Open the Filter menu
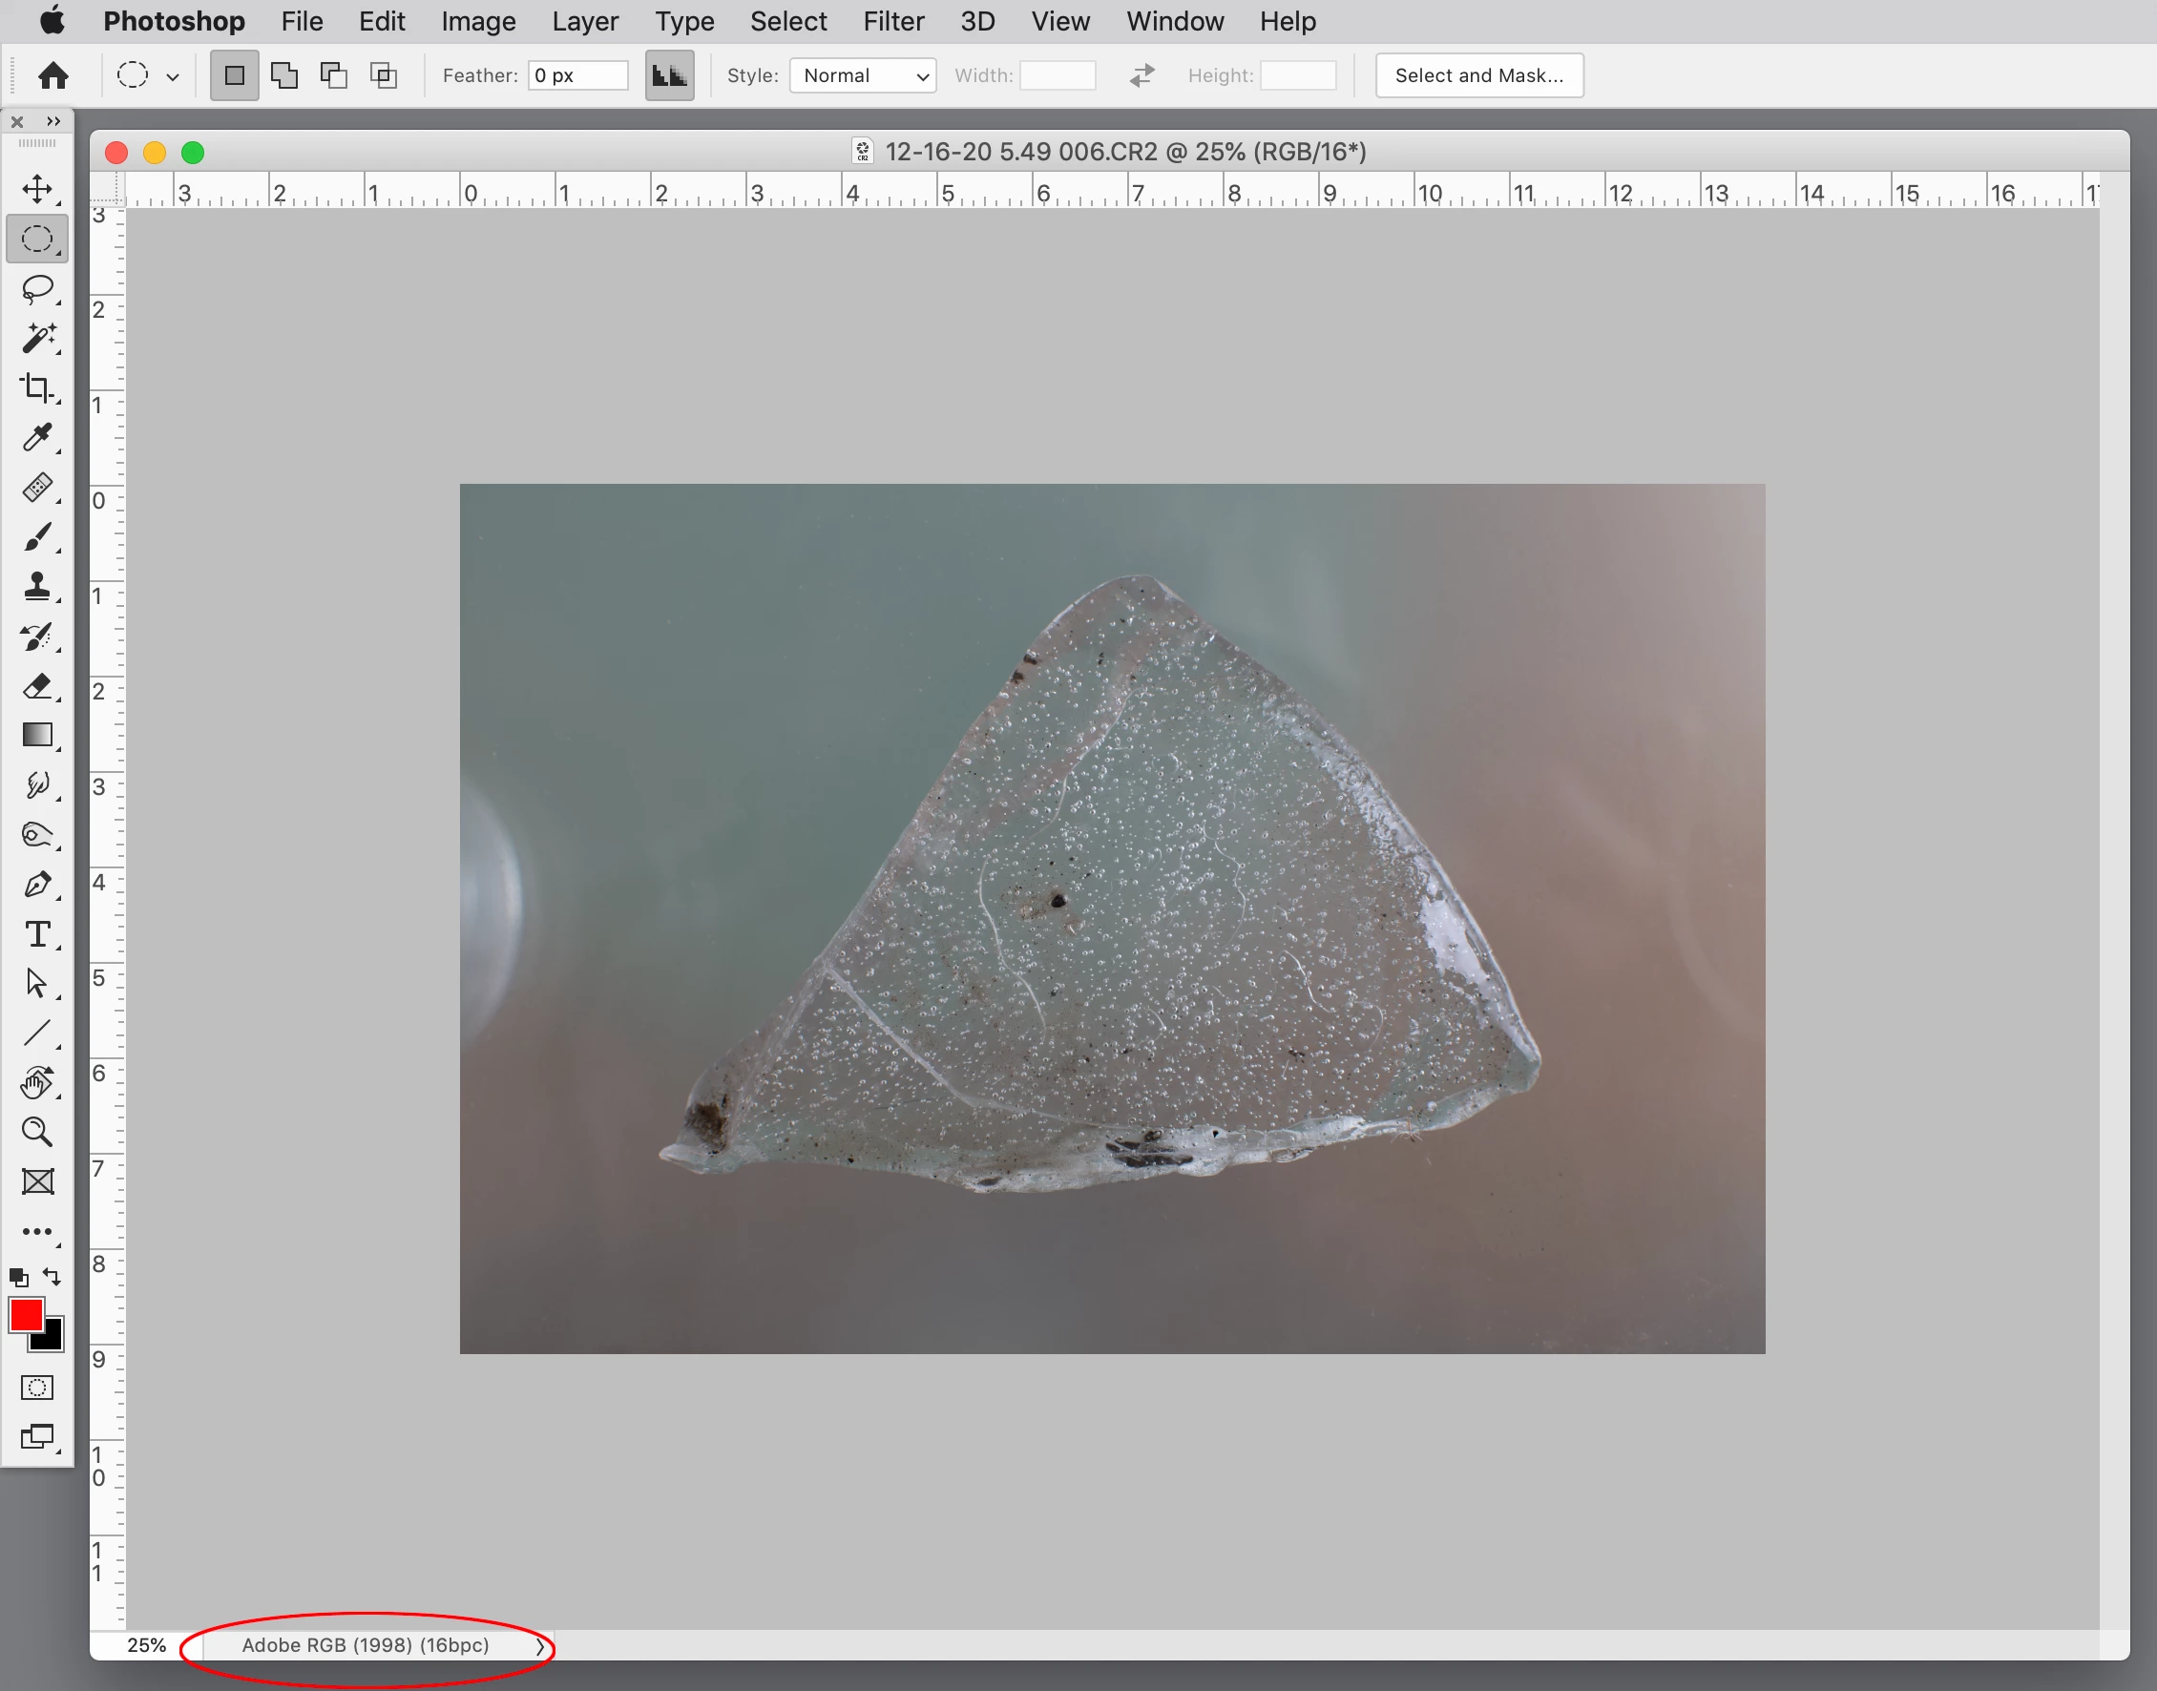Screen dimensions: 2157x1691 pyautogui.click(x=893, y=21)
